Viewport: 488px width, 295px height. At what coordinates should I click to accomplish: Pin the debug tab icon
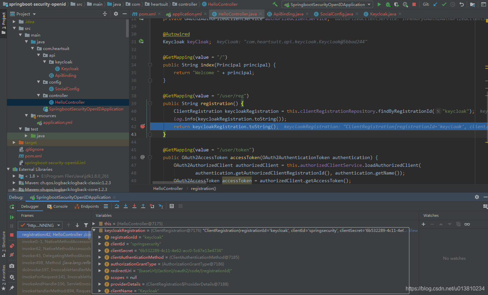12,288
